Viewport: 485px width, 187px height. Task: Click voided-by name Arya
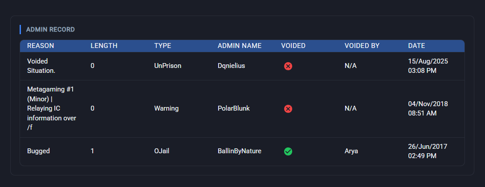(351, 151)
